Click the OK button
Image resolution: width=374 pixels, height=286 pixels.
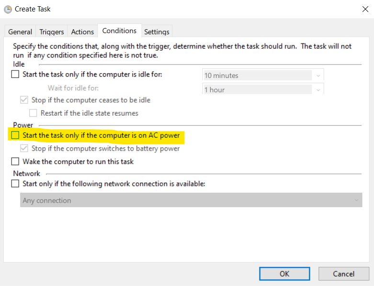click(x=284, y=274)
